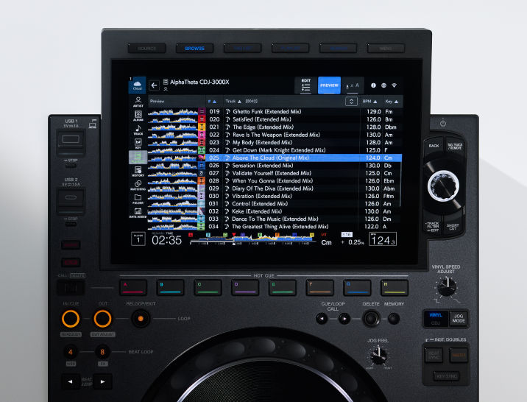
Task: Tap hot cue pad A
Action: [133, 288]
